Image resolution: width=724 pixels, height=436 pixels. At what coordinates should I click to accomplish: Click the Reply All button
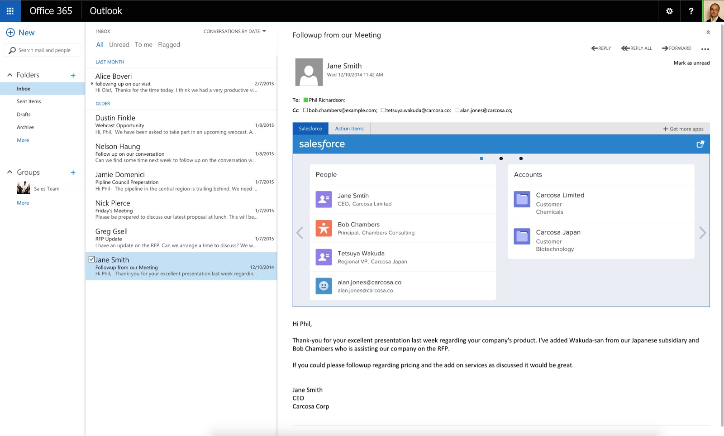pyautogui.click(x=637, y=48)
